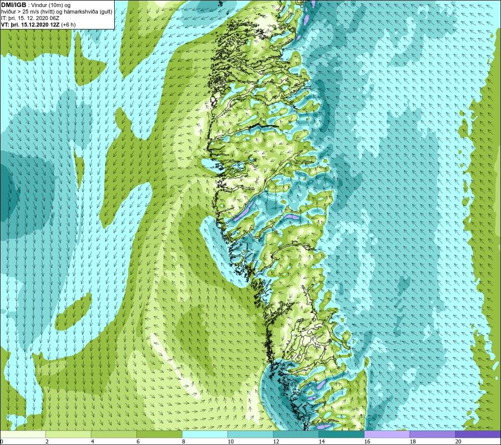Click the 'IT: þri. 15. 12. 2020 06Z' line

click(x=30, y=18)
